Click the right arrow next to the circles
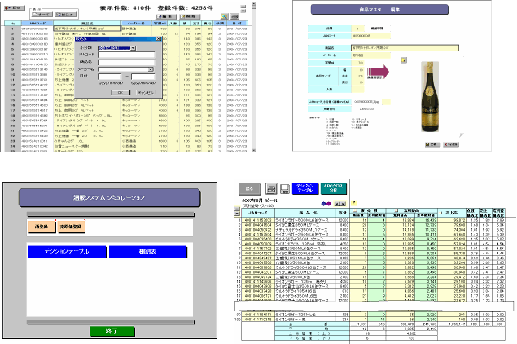The image size is (517, 344). pyautogui.click(x=344, y=204)
